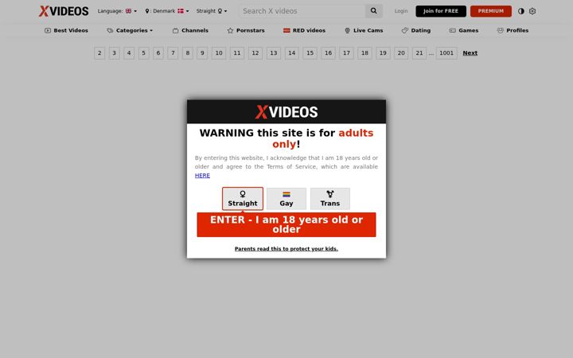Image resolution: width=573 pixels, height=358 pixels.
Task: Go to page 13
Action: (273, 53)
